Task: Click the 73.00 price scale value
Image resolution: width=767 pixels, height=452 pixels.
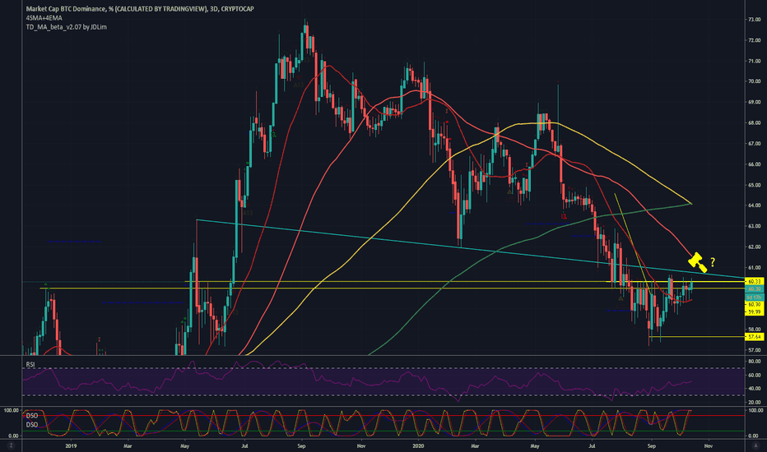Action: pos(755,20)
